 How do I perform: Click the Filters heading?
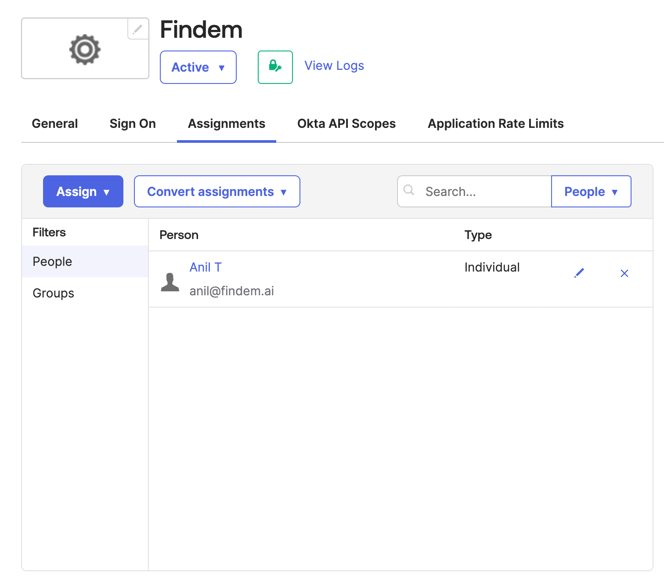coord(49,232)
